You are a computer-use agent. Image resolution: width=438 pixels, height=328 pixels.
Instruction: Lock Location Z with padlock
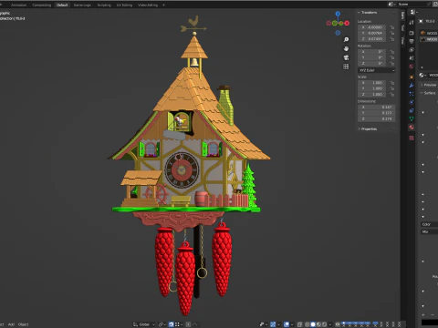click(392, 39)
